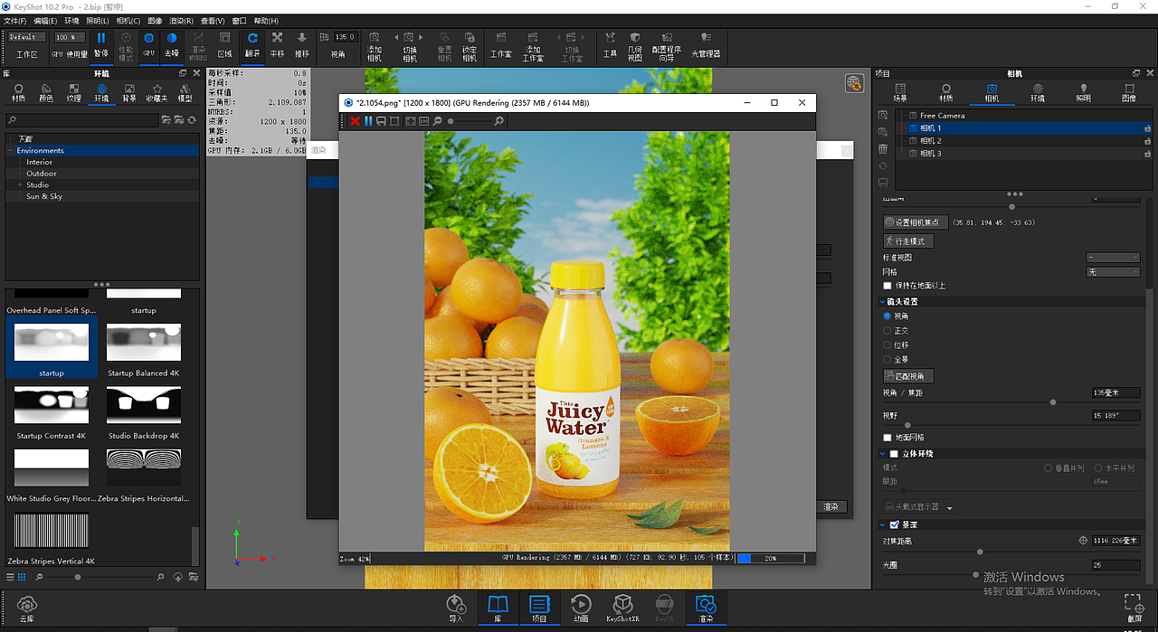Toggle lock on 相机 2
1158x632 pixels.
[1147, 141]
